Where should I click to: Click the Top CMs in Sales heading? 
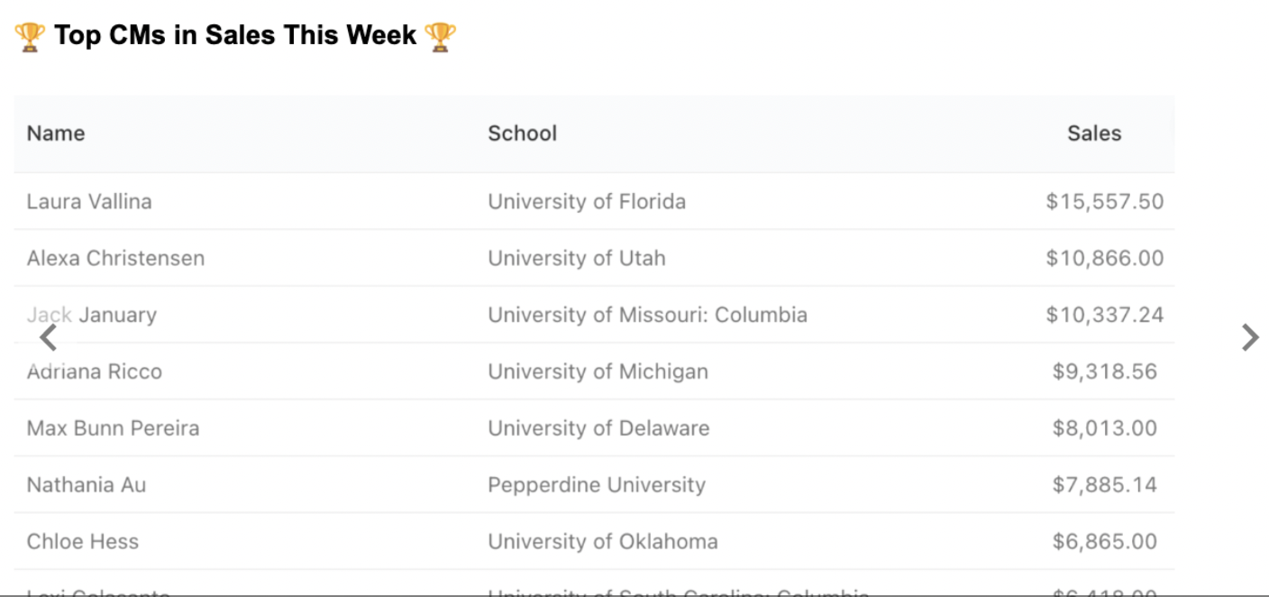[x=235, y=36]
